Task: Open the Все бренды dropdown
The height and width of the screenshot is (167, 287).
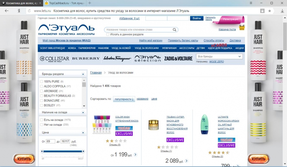Action: point(219,57)
